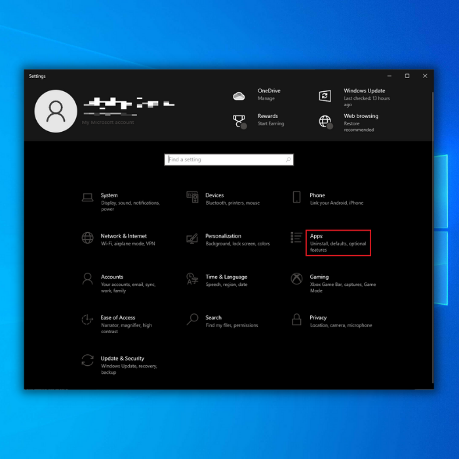Image resolution: width=459 pixels, height=459 pixels.
Task: Open the Gaming settings label
Action: [319, 277]
